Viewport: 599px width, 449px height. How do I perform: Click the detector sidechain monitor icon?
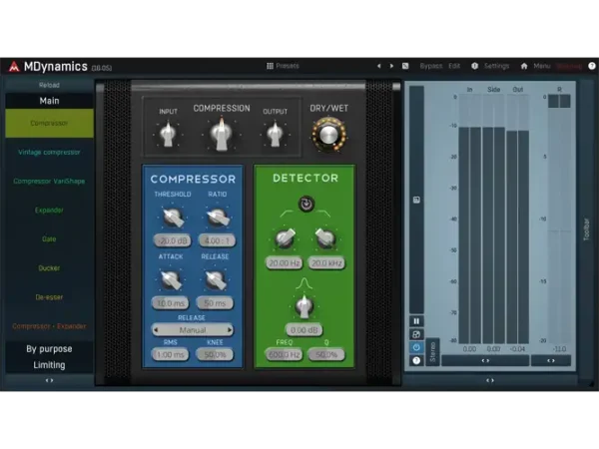tap(306, 204)
